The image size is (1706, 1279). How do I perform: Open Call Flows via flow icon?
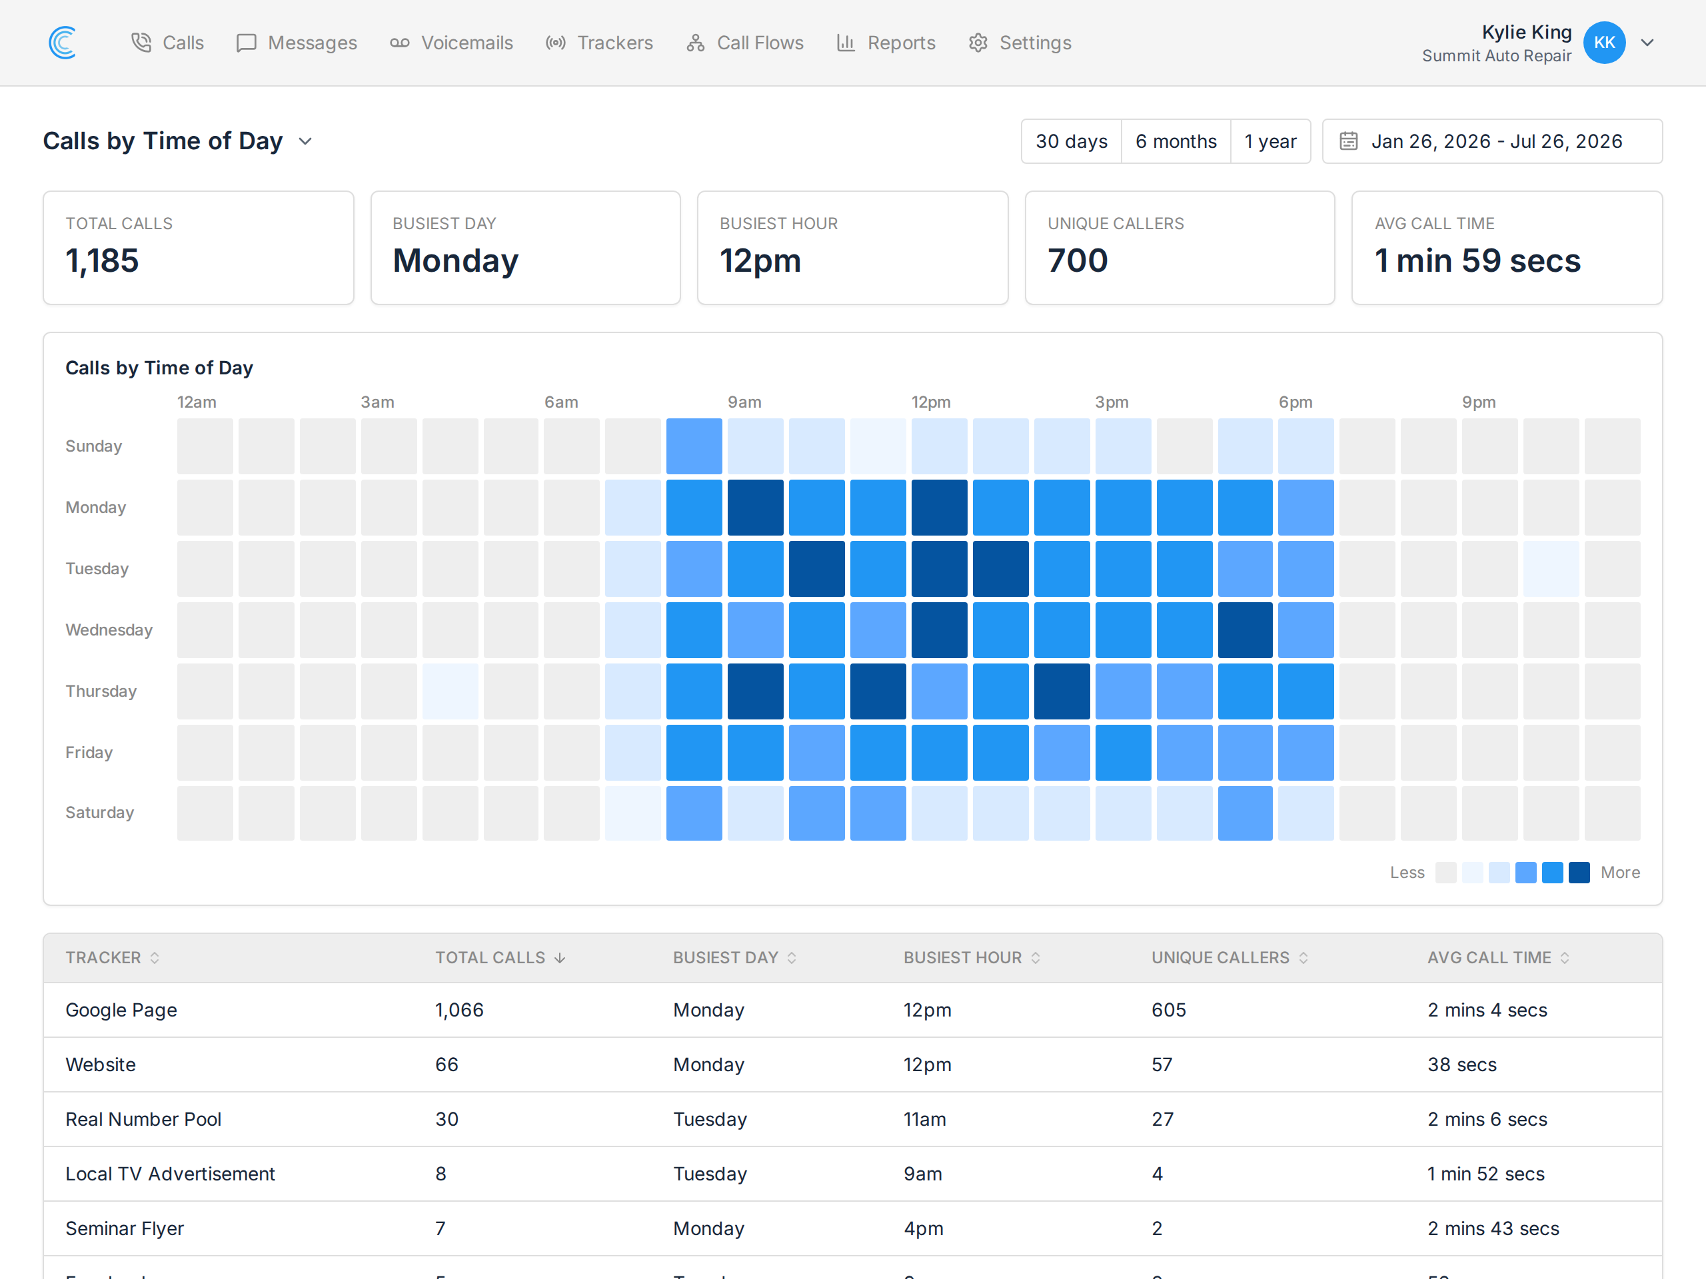point(695,43)
